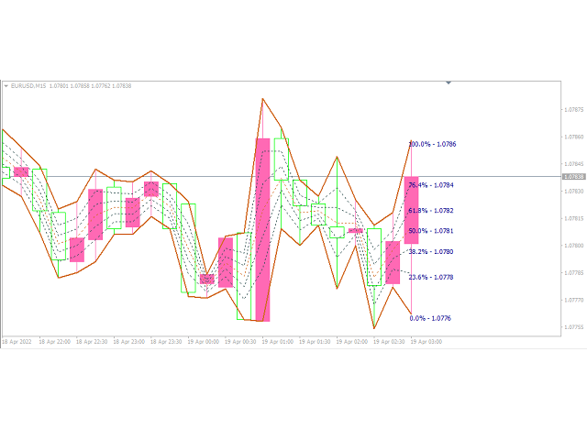Screen dimensions: 587x440
Task: Click the 0.0% - 1.0776 Fibonacci label
Action: (430, 318)
